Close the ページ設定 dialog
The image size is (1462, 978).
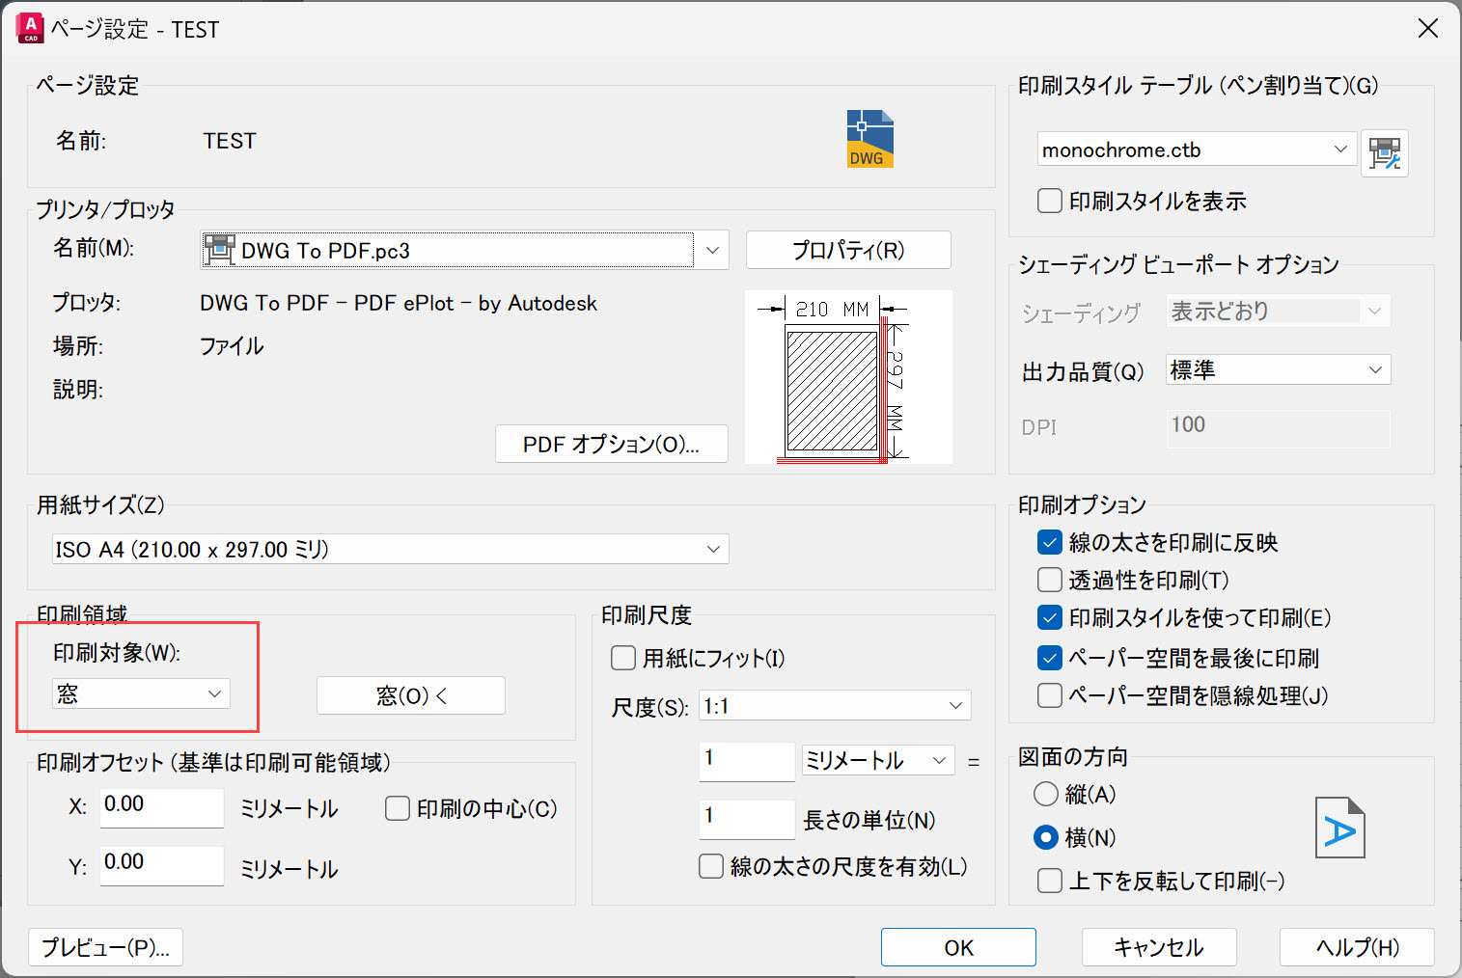pos(1428,28)
